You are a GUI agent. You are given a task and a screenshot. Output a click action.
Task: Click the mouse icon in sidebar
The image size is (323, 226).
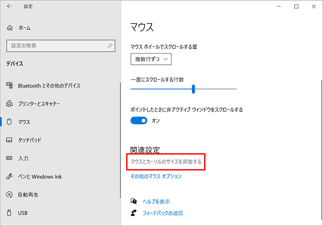pos(9,122)
